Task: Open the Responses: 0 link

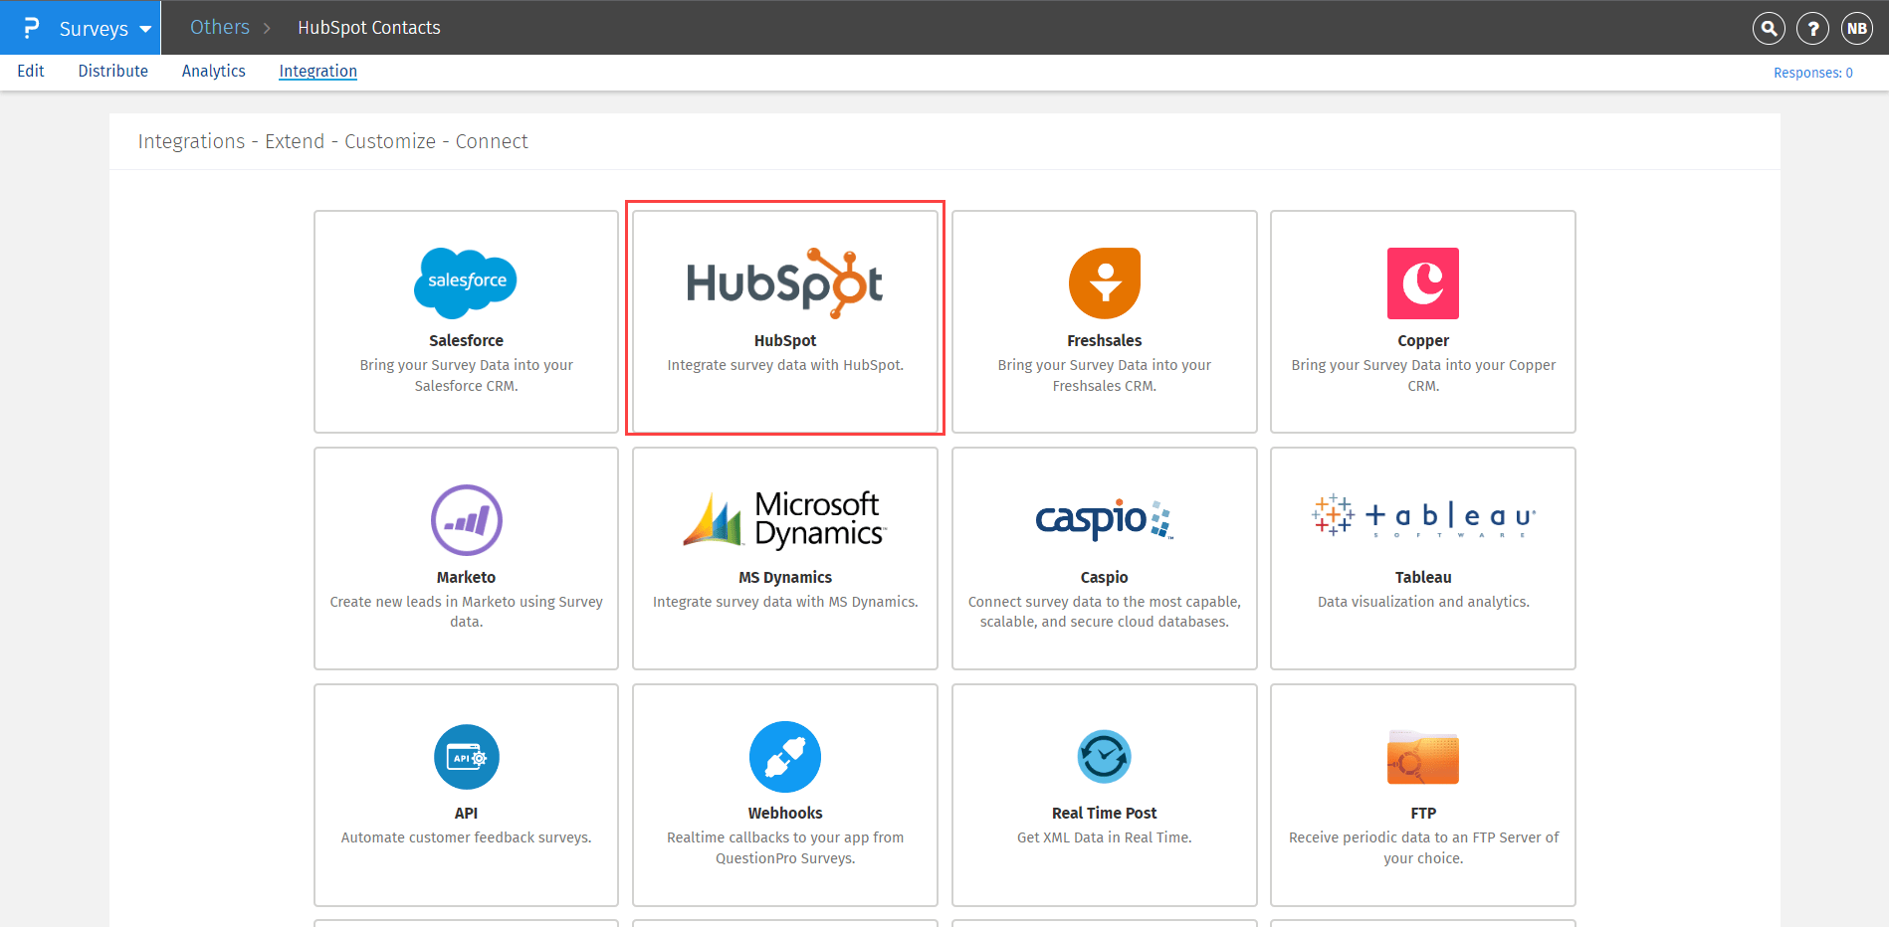Action: point(1812,73)
